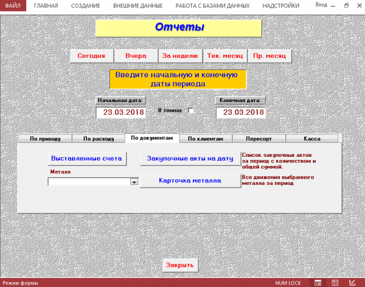Viewport: 365px width, 287px height.
Task: Run "Закупочные акты на дату" report
Action: click(190, 159)
